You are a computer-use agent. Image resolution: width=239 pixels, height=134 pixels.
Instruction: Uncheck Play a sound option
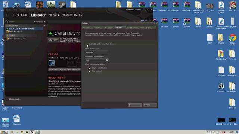click(90, 71)
